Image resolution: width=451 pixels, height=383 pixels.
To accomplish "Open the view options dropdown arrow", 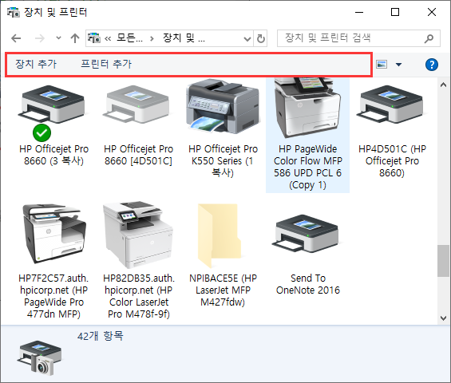I will (398, 65).
